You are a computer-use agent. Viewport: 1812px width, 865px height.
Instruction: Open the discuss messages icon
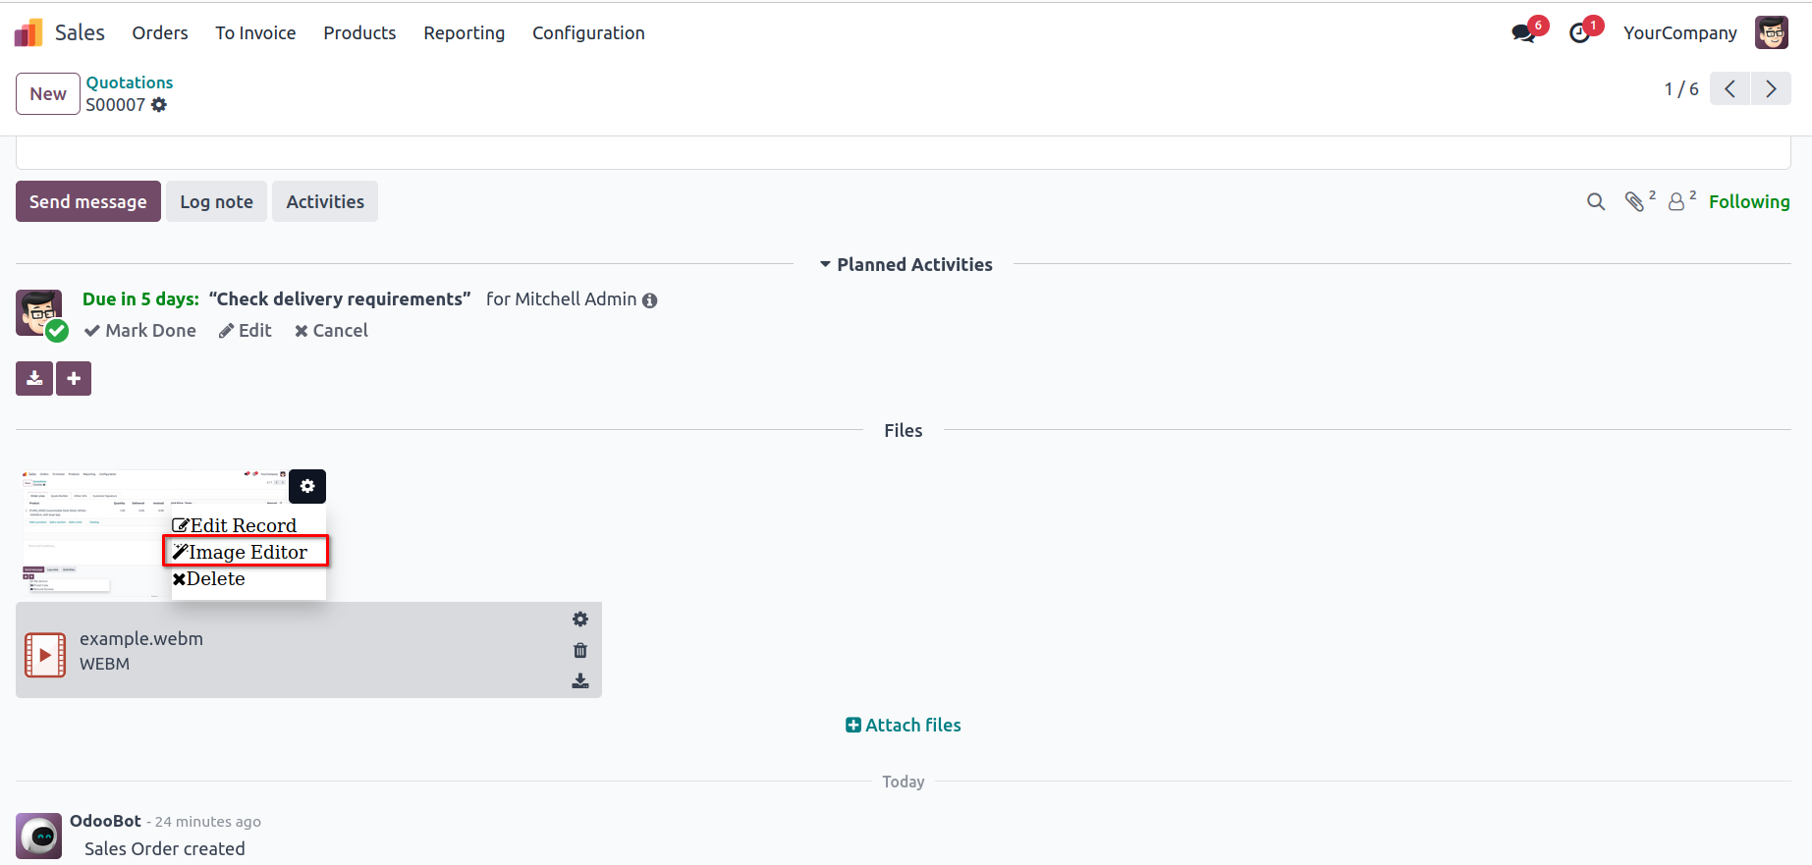[x=1523, y=33]
